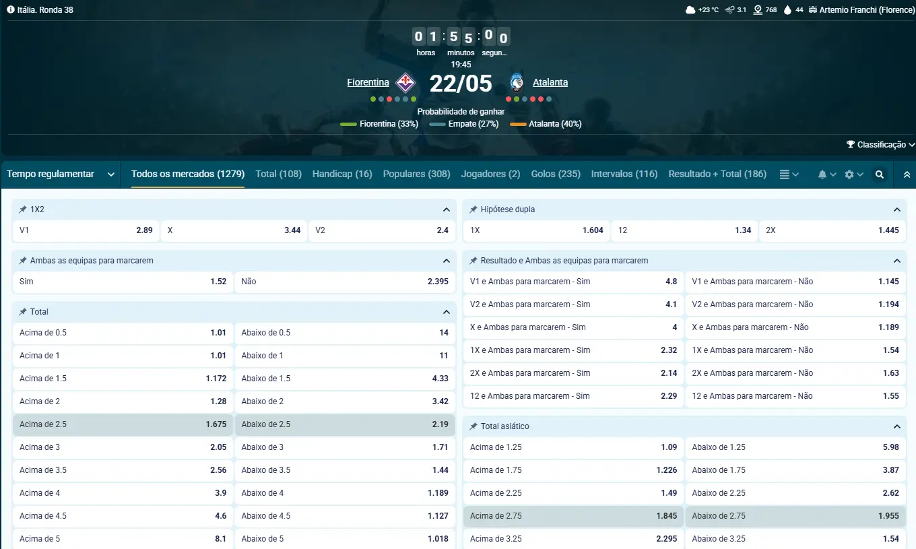Bet on X draw at 3.44

pyautogui.click(x=234, y=230)
